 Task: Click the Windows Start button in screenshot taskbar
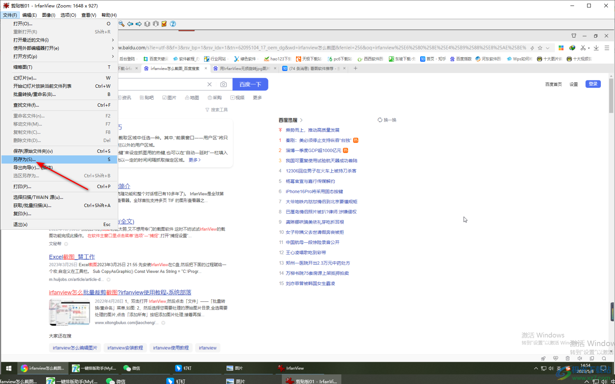click(x=9, y=368)
